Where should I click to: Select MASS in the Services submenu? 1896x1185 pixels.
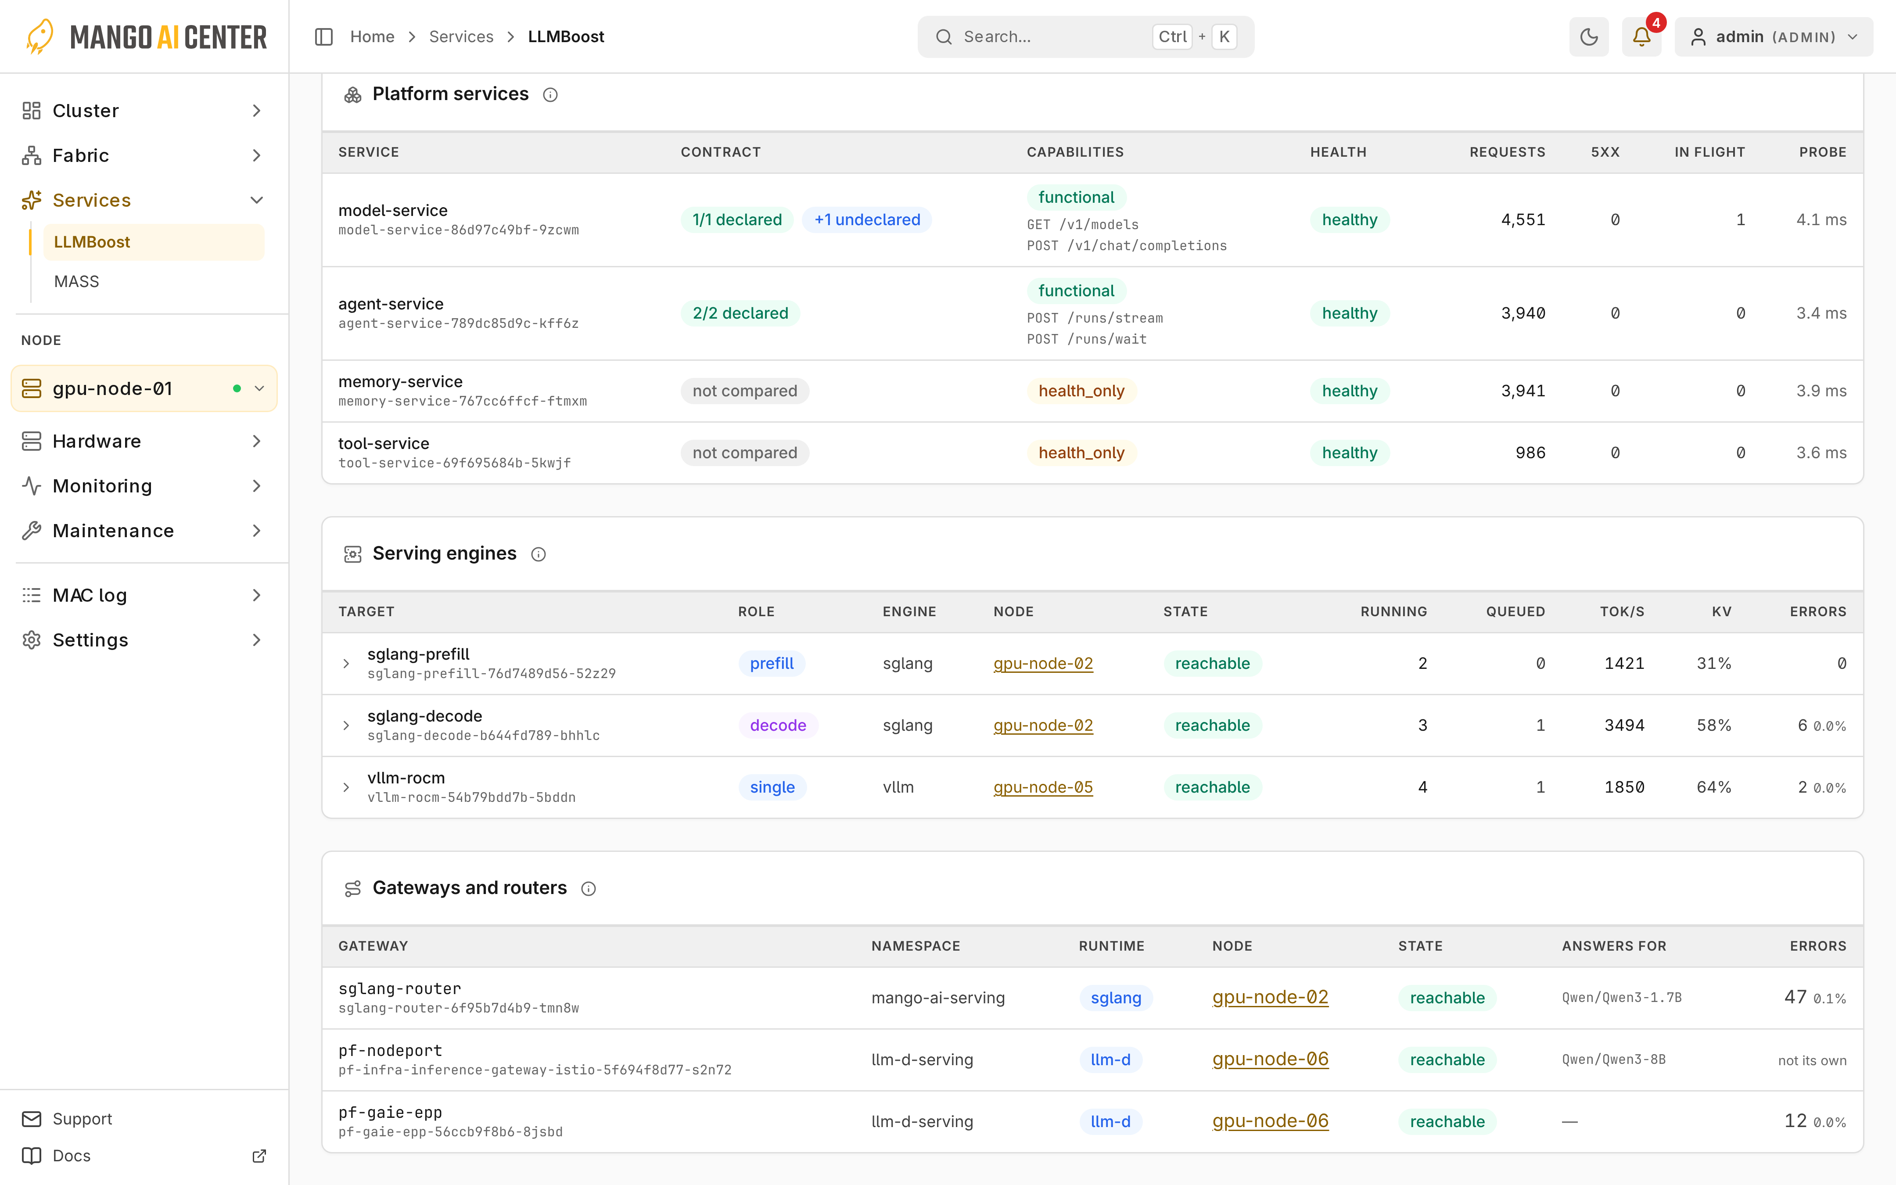click(77, 281)
